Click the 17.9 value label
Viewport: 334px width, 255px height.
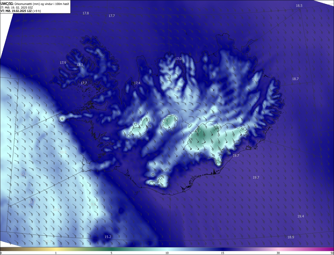click(63, 63)
